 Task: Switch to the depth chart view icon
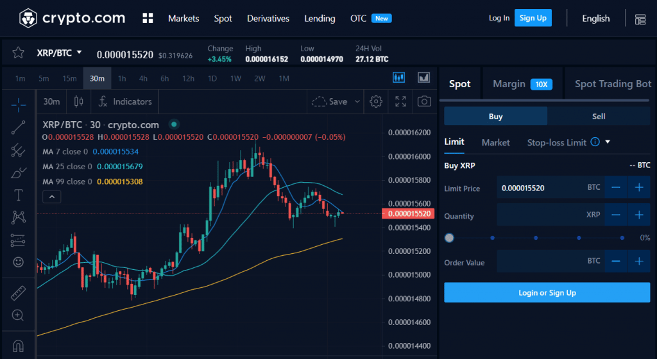[423, 78]
